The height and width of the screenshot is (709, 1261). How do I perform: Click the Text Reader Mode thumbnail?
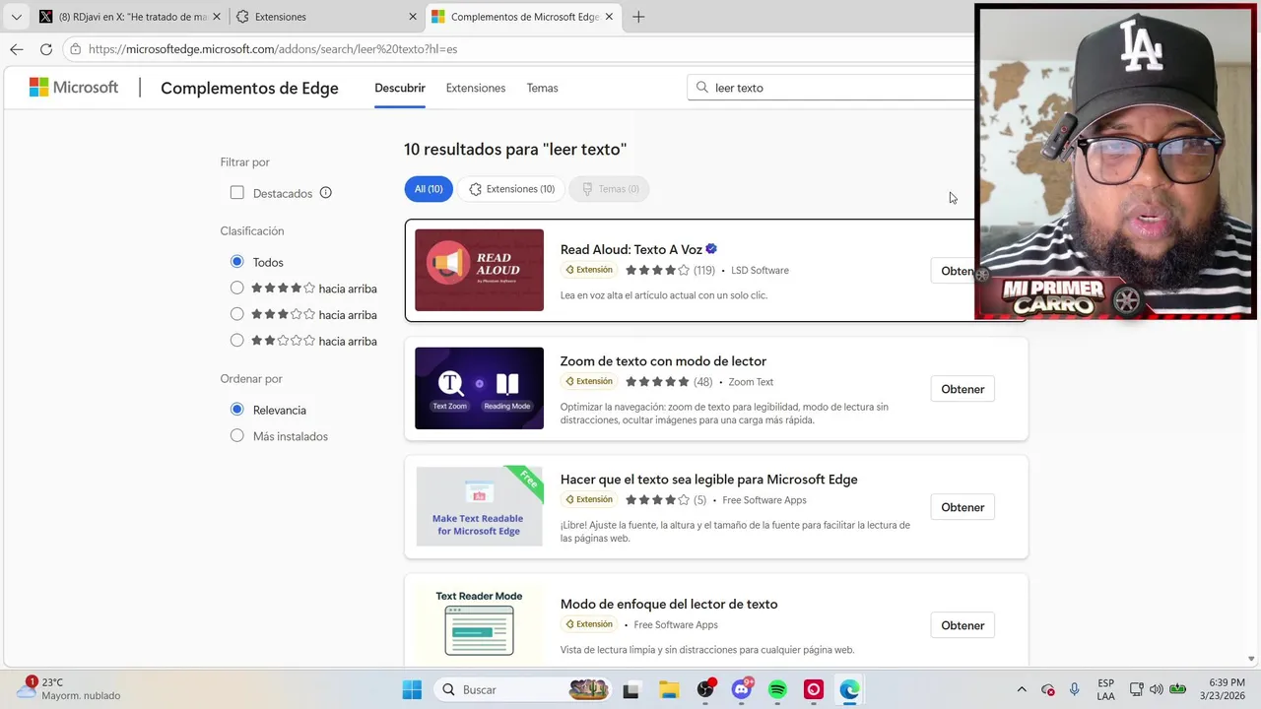479,624
